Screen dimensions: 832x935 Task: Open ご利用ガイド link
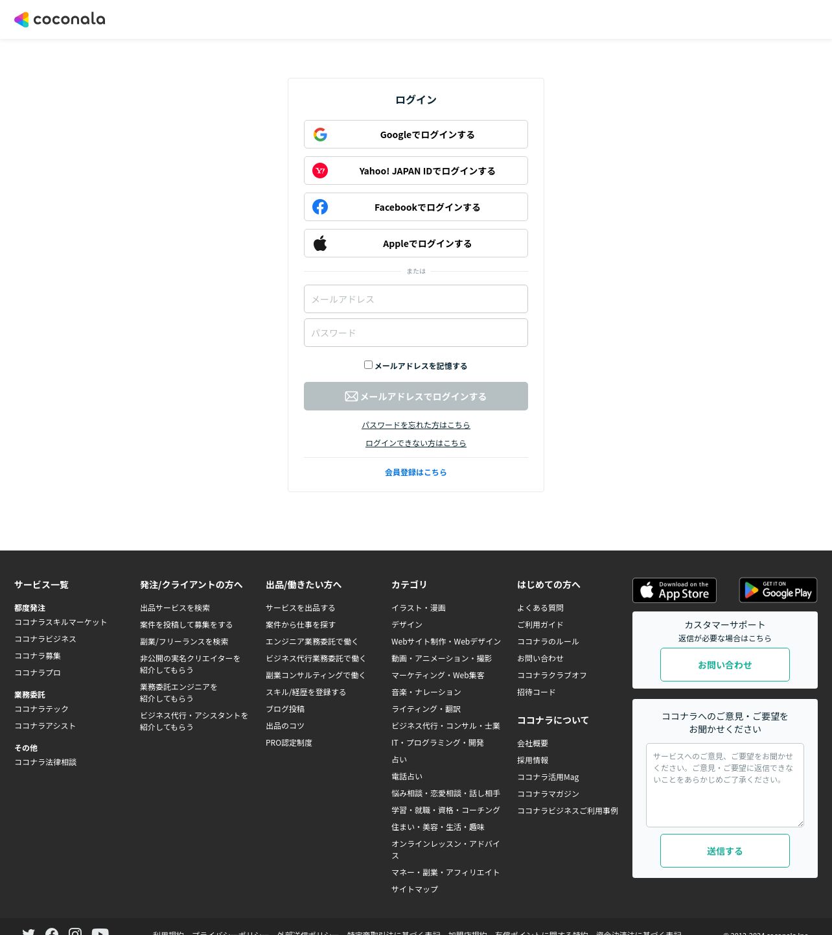click(540, 625)
